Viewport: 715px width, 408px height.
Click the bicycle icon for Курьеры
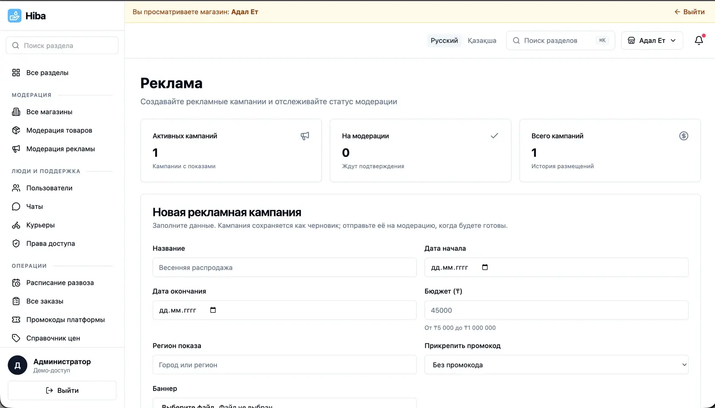[16, 225]
